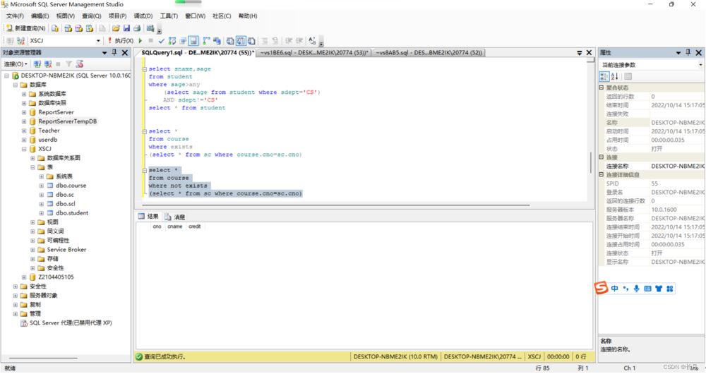
Task: Click the categorized view icon in properties panel
Action: (604, 76)
